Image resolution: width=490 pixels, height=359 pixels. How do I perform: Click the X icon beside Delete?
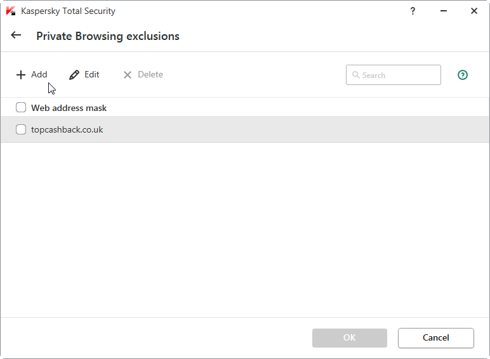point(128,75)
